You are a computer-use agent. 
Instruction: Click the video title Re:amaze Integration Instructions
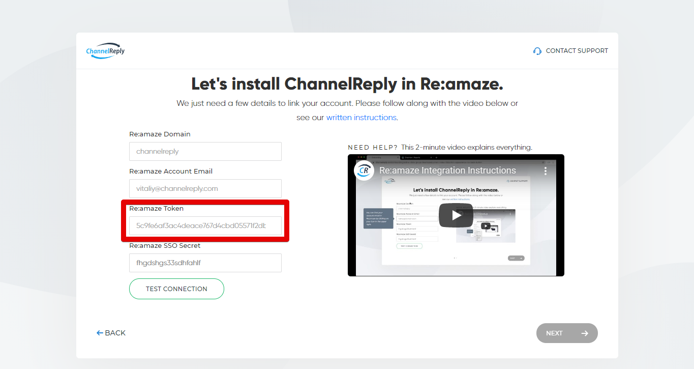(x=447, y=171)
